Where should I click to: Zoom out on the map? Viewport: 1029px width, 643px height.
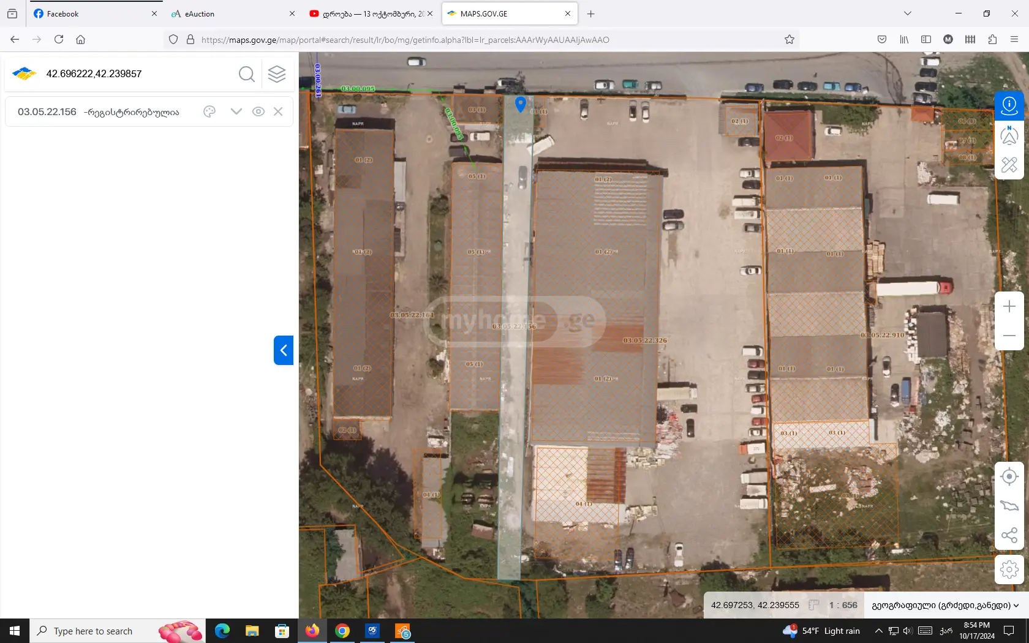tap(1009, 336)
